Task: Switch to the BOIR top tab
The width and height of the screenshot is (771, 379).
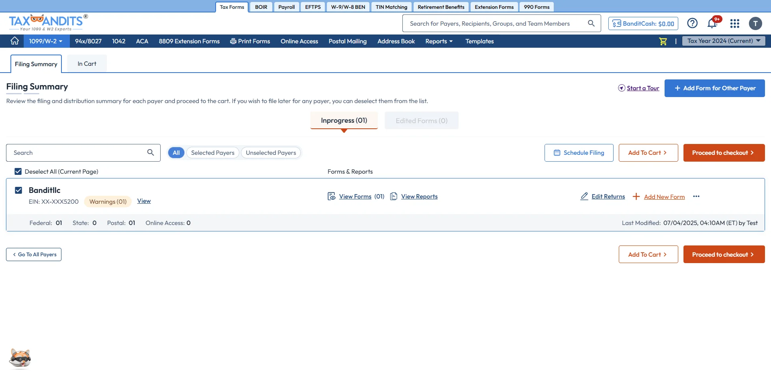Action: [x=261, y=7]
